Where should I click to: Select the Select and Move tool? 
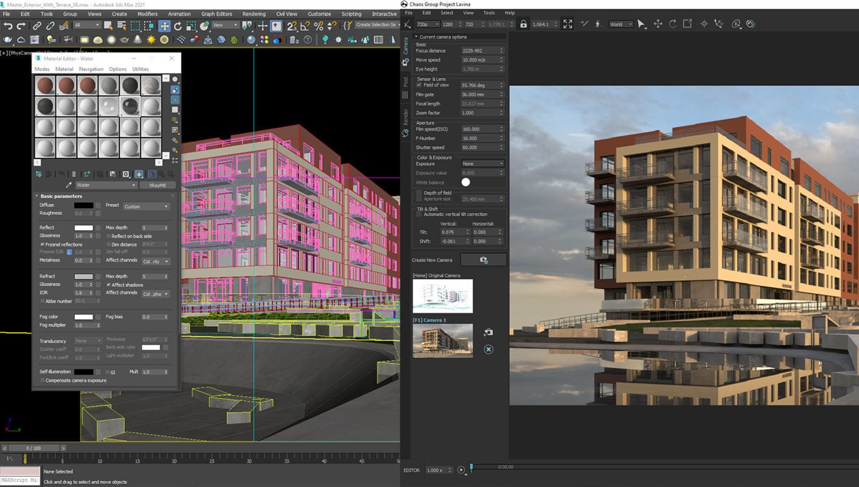tap(166, 25)
